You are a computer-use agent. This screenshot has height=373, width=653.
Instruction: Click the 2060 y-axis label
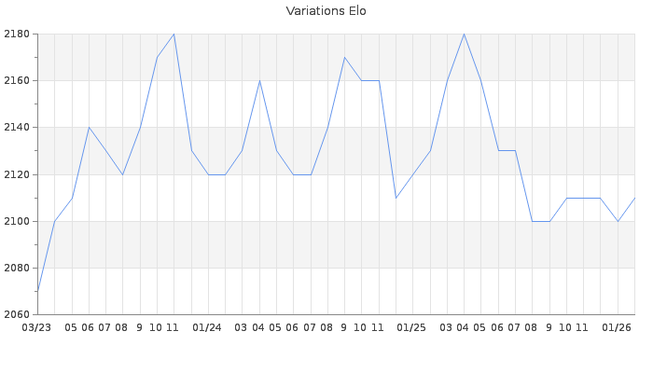click(x=18, y=314)
